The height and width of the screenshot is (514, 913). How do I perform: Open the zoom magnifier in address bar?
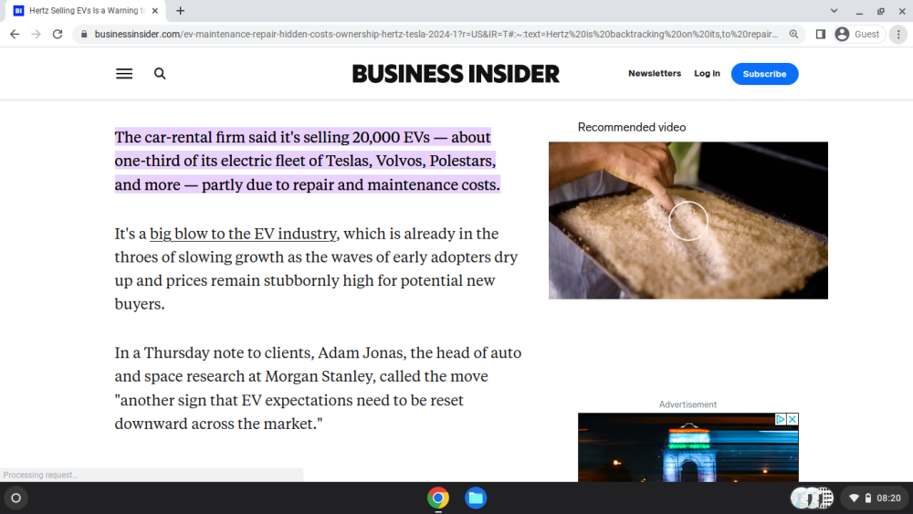tap(793, 35)
